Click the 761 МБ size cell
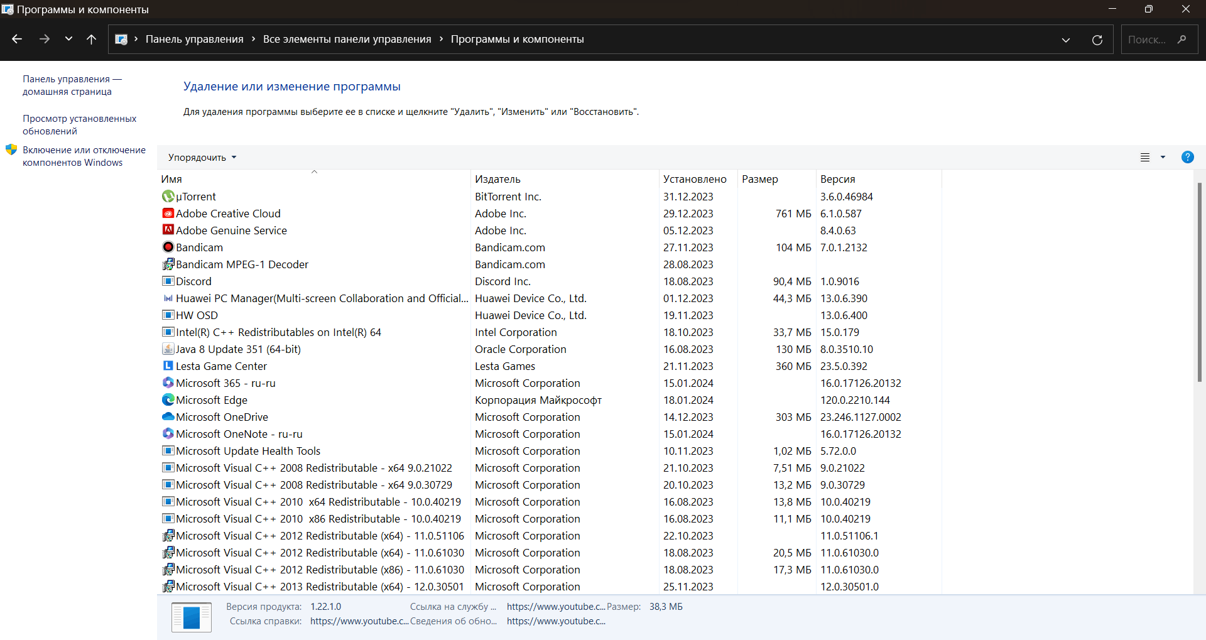The width and height of the screenshot is (1206, 640). tap(793, 214)
